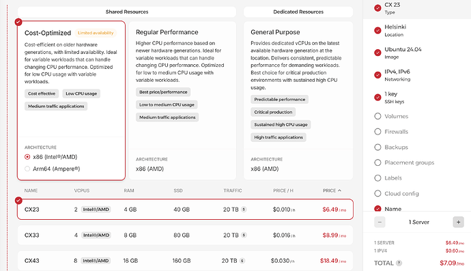Click the traffic info icon in CX33 row

coord(244,235)
